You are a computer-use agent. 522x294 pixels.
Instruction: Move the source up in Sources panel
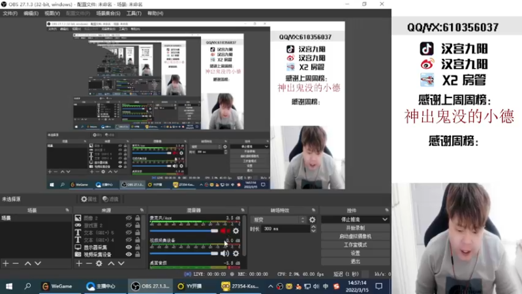[x=111, y=263]
